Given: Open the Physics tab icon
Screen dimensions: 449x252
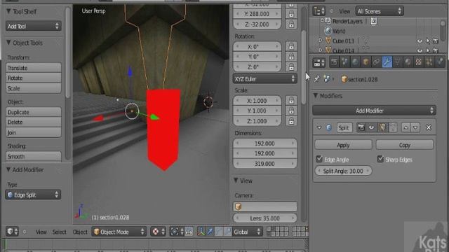Looking at the screenshot, I should pos(440,62).
